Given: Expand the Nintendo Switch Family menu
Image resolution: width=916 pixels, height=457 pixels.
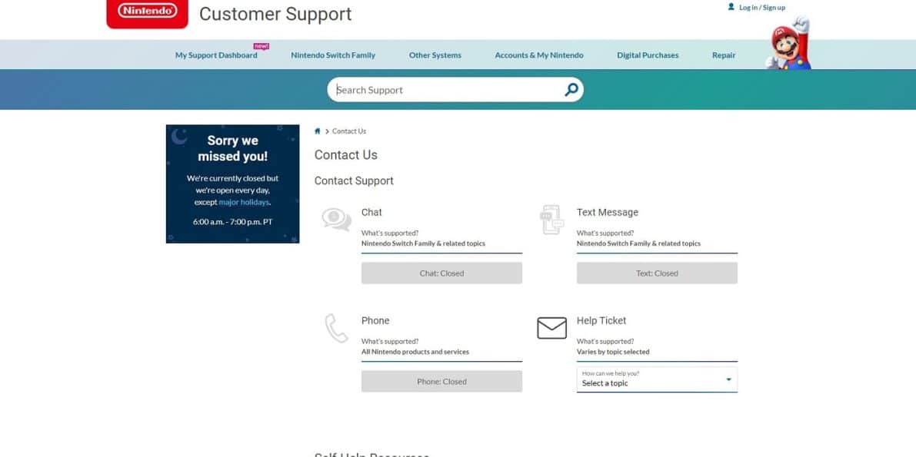Looking at the screenshot, I should coord(333,55).
